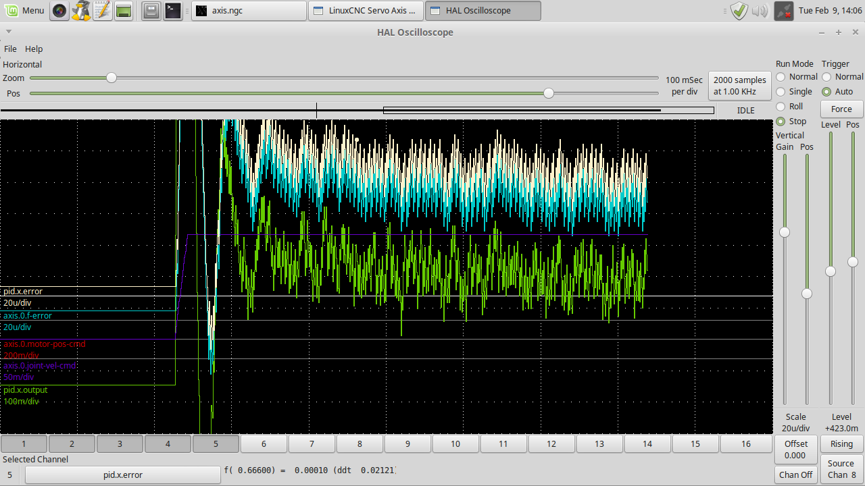Click the horizontal Zoom slider

click(x=344, y=78)
